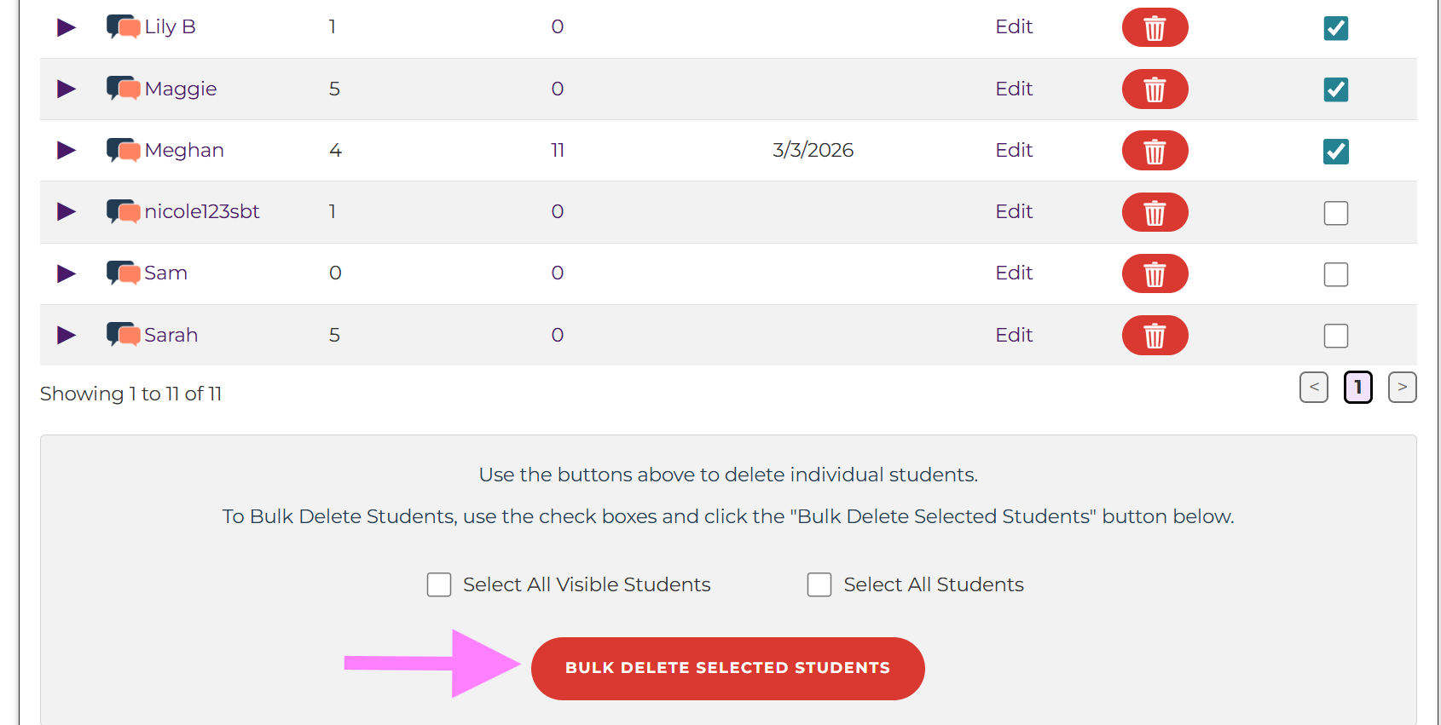This screenshot has width=1441, height=725.
Task: Uncheck the checkbox for Maggie
Action: tap(1335, 89)
